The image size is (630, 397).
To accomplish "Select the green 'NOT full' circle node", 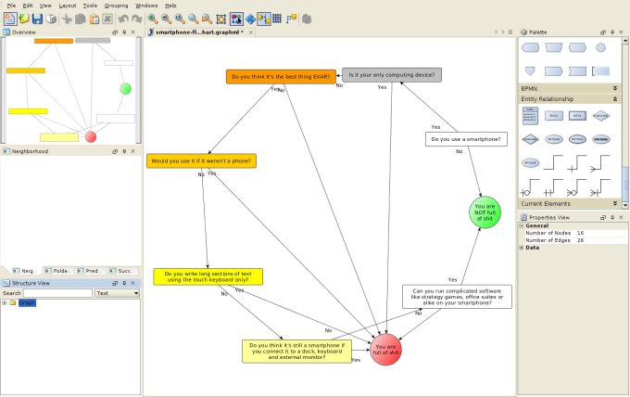I will 484,211.
